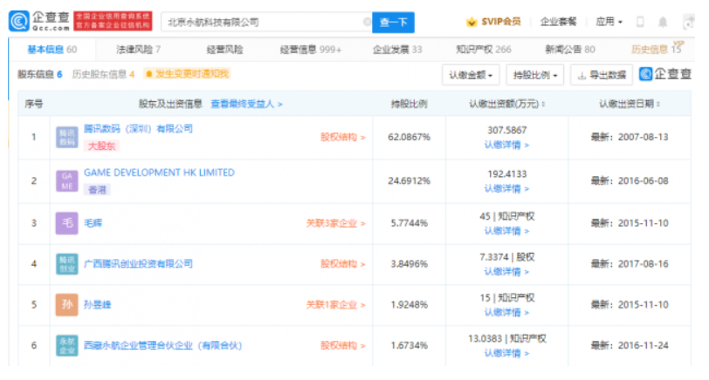Open 认缴详情 for the 13.0383 row
This screenshot has height=380, width=709.
pyautogui.click(x=506, y=353)
